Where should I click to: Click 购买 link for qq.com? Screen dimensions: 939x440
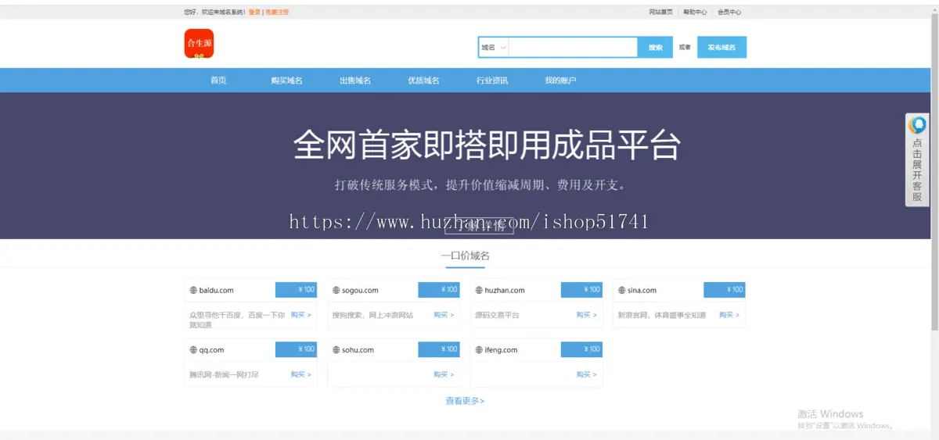pyautogui.click(x=301, y=374)
